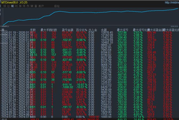Click the 手数 column header
179x120 pixels.
[33, 30]
